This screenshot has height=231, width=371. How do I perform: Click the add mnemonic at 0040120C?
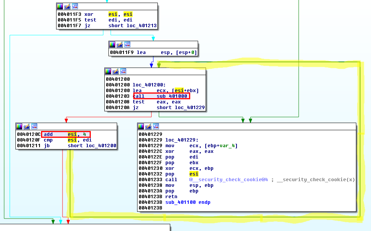[48, 134]
